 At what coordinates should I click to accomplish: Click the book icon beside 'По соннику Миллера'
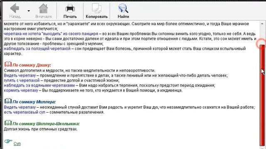(x=8, y=101)
